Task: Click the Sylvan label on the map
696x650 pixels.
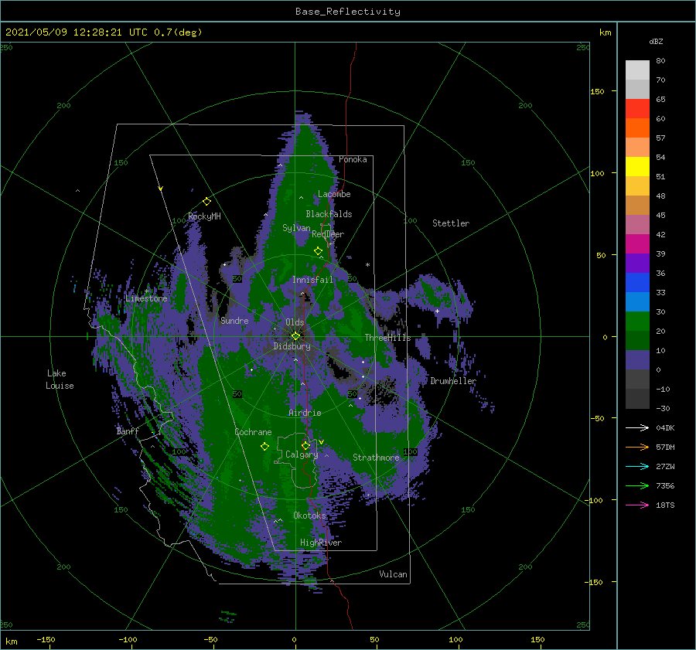Action: click(x=296, y=228)
